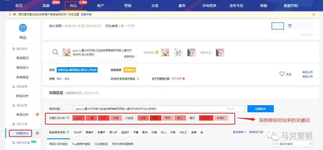
Task: Click the 商品标题 input field
Action: tap(159, 109)
